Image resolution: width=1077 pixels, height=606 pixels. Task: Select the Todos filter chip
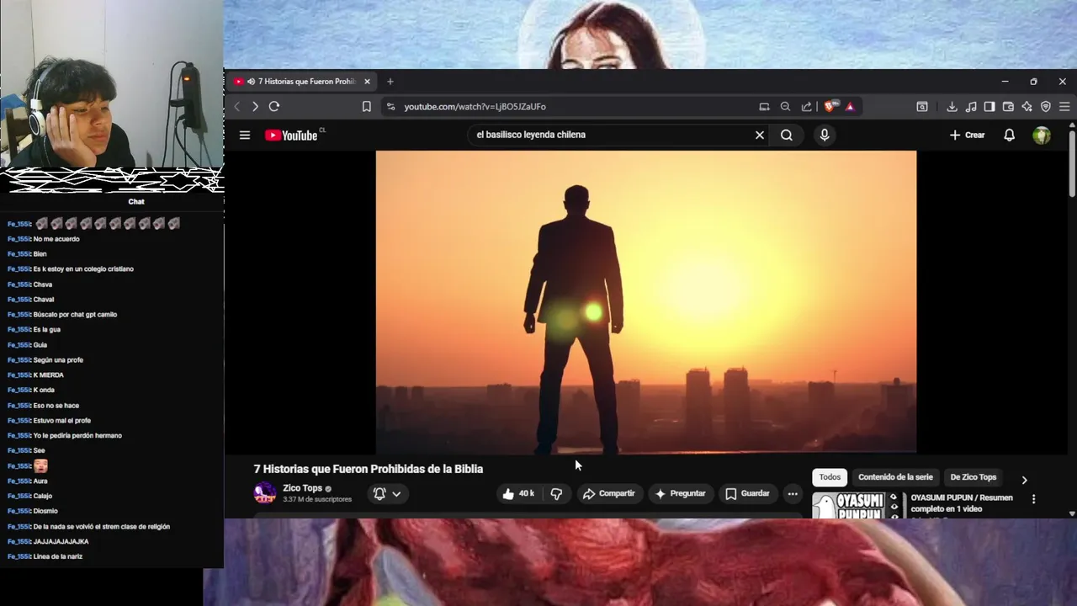(x=830, y=477)
